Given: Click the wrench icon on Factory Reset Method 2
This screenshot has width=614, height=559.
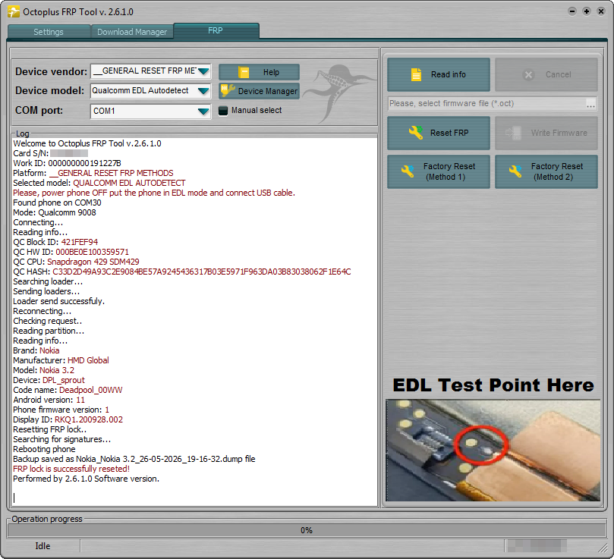Looking at the screenshot, I should 515,171.
